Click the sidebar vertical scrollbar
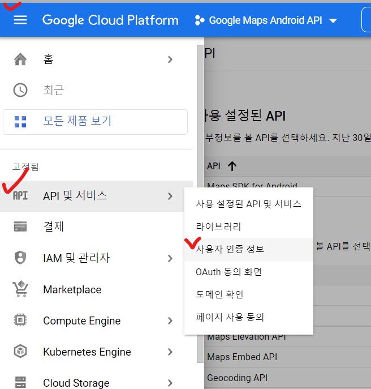 200,203
